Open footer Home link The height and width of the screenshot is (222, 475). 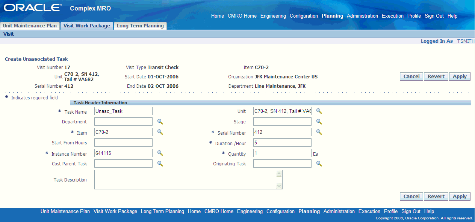(194, 211)
